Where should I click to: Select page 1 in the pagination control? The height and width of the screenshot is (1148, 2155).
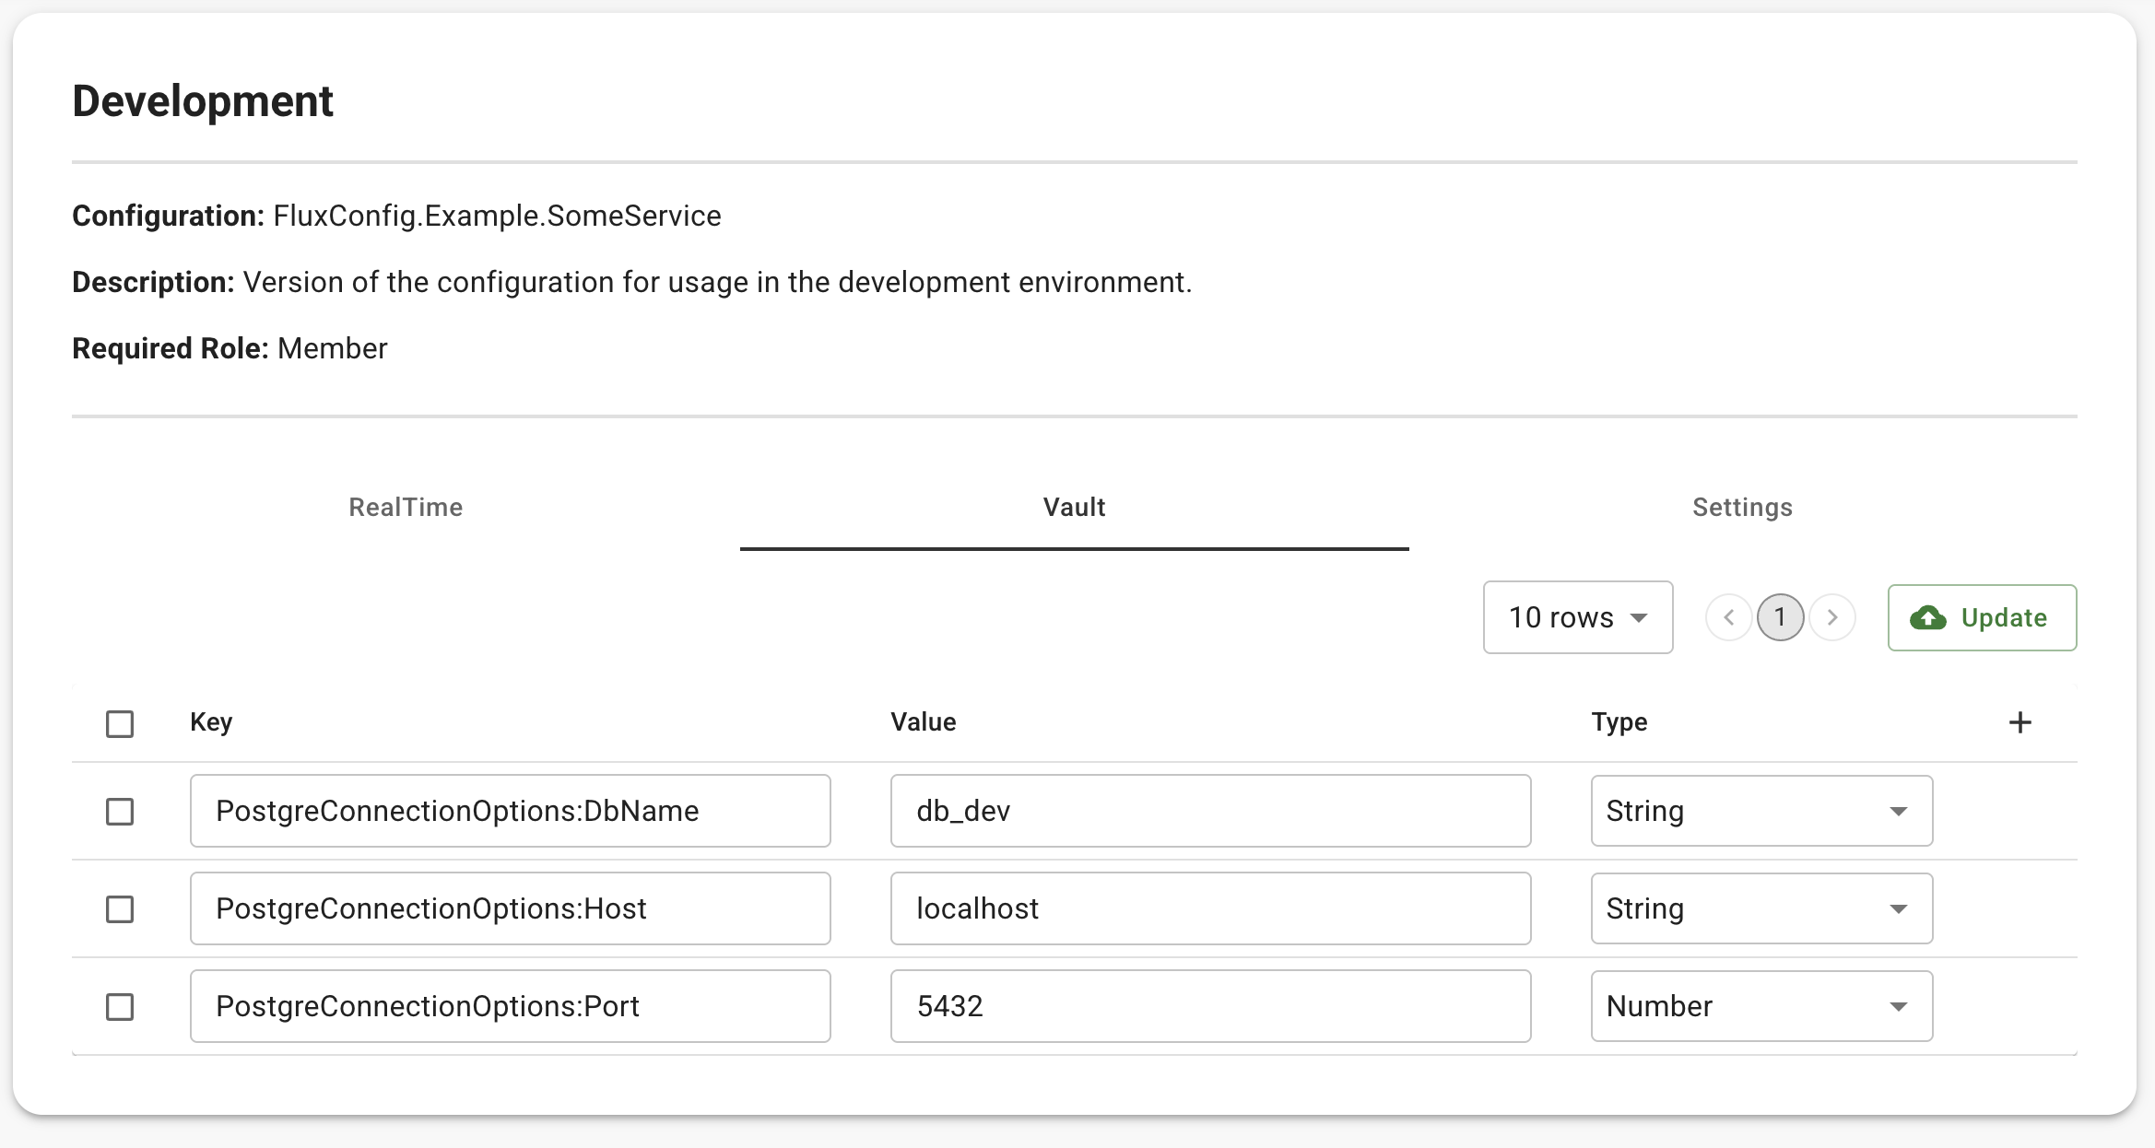pyautogui.click(x=1781, y=618)
